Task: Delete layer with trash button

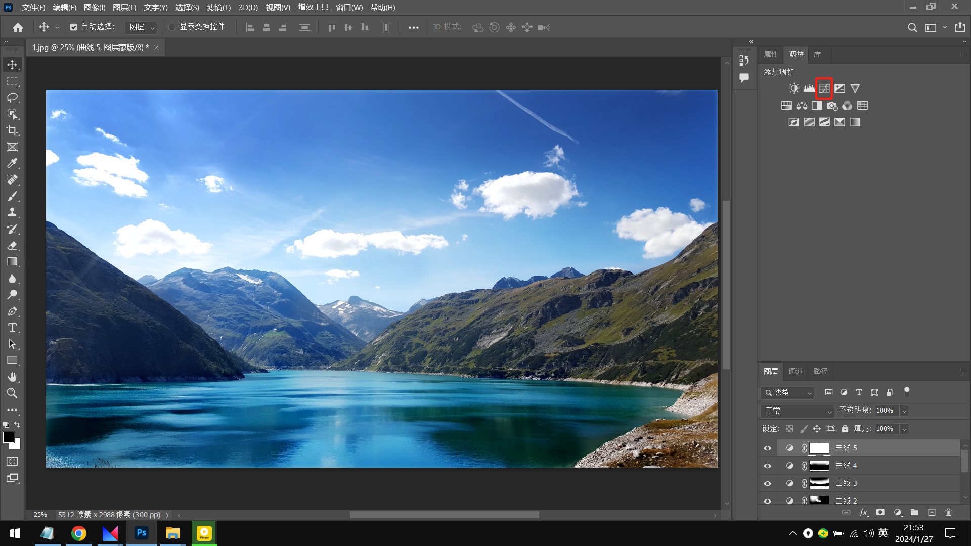Action: pyautogui.click(x=949, y=512)
